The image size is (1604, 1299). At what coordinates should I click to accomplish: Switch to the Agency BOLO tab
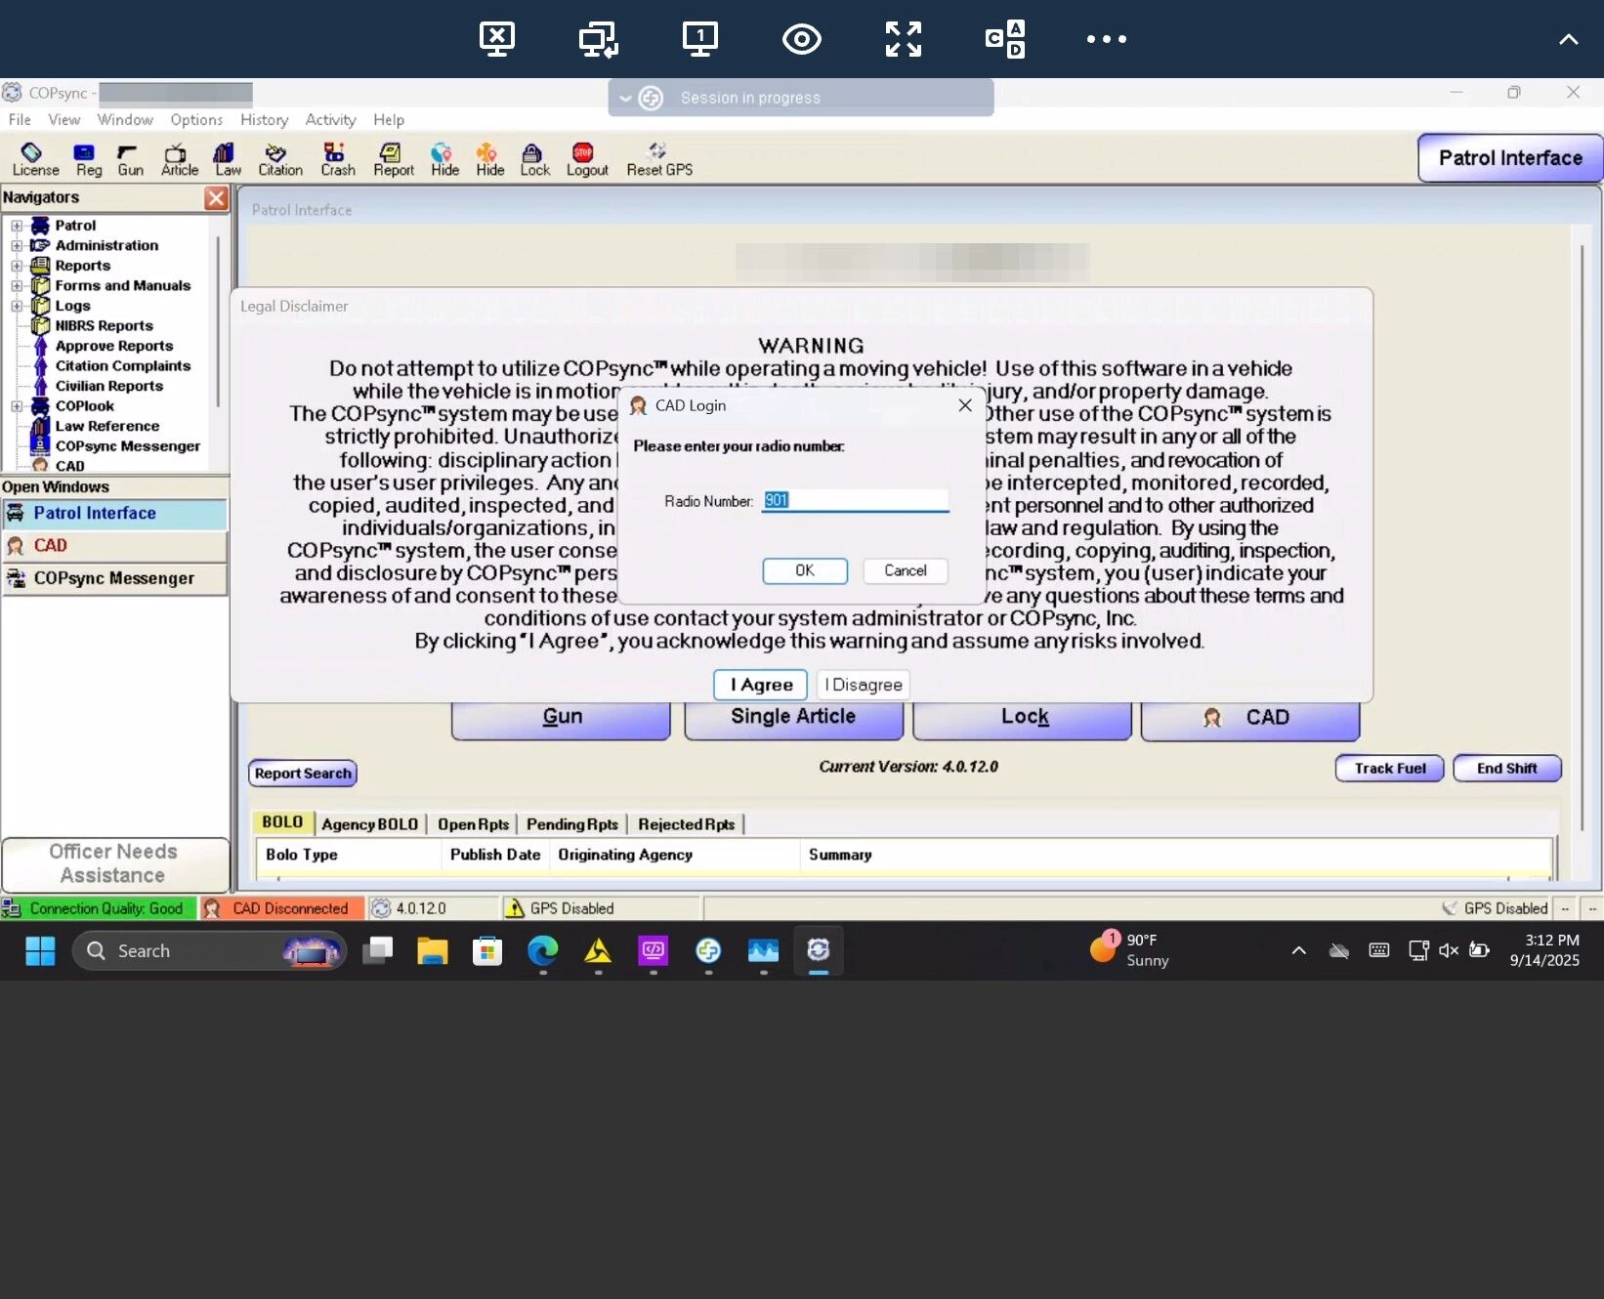coord(369,824)
